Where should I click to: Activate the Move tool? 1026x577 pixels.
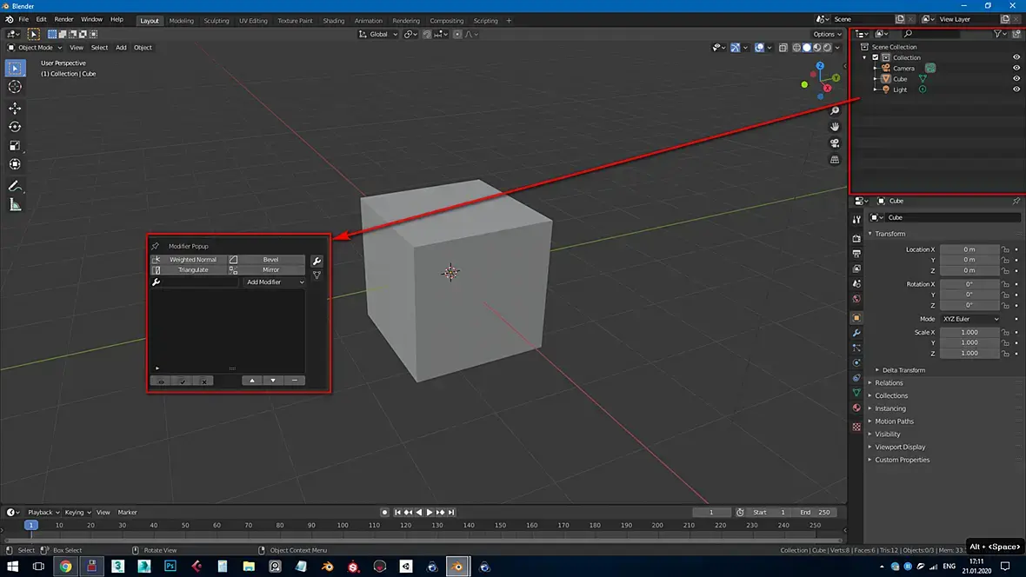click(15, 109)
